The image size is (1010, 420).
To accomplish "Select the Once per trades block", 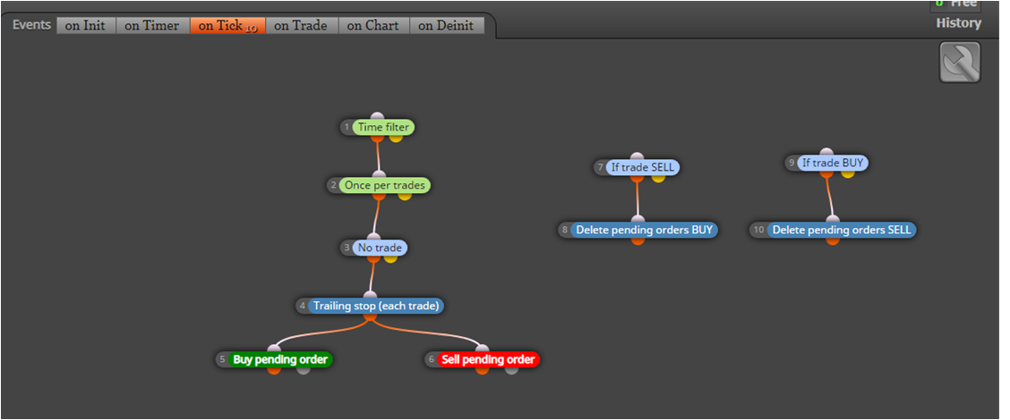I will point(384,185).
